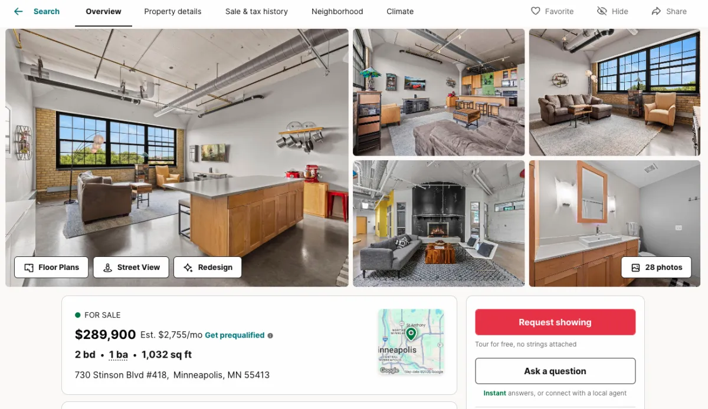Open the bathroom vanity photo
The width and height of the screenshot is (708, 409).
pyautogui.click(x=614, y=223)
